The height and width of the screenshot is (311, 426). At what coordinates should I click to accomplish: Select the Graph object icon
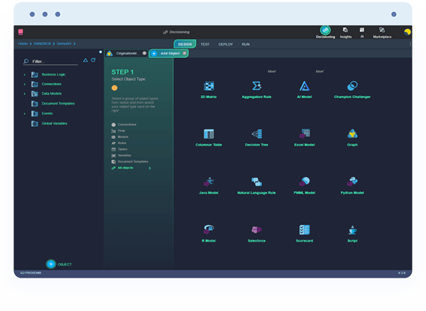click(352, 134)
